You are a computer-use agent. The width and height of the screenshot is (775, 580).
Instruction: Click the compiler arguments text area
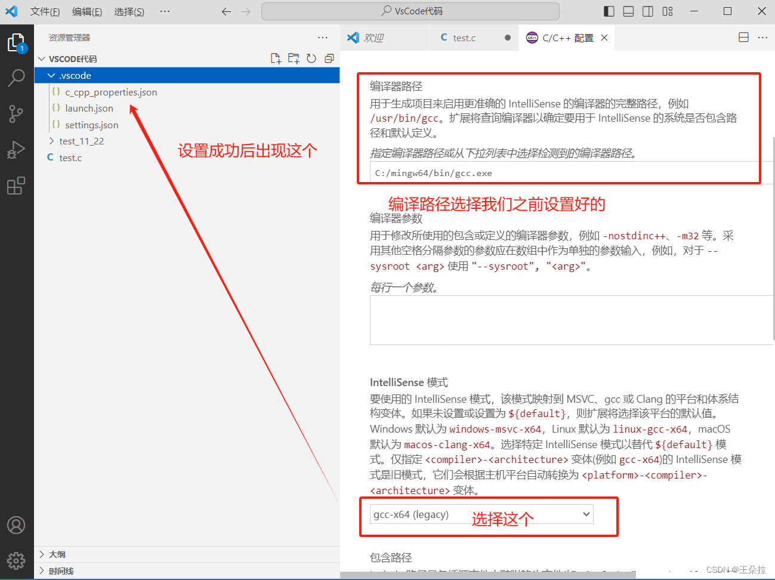click(572, 320)
